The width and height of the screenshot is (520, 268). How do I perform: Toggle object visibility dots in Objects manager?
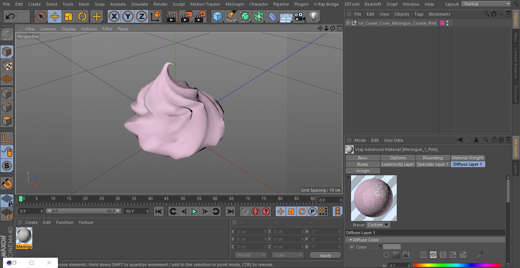(447, 23)
